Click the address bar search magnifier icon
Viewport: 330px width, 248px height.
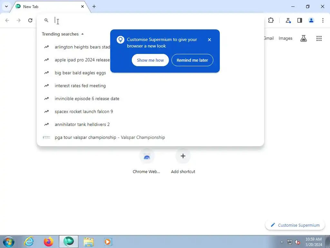(x=46, y=20)
